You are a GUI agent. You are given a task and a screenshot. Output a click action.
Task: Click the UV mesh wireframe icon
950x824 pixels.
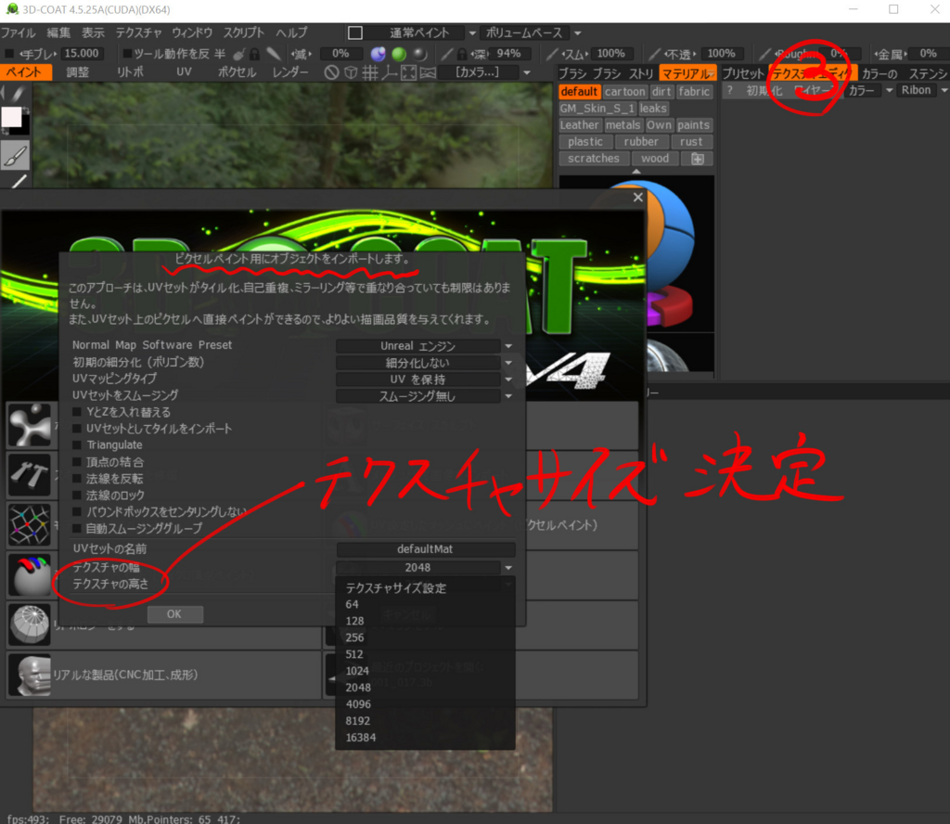pos(29,524)
